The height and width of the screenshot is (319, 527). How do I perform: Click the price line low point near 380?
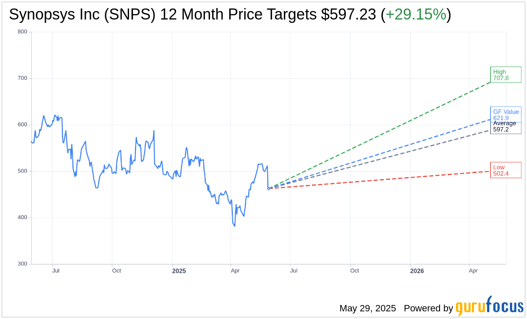click(235, 226)
